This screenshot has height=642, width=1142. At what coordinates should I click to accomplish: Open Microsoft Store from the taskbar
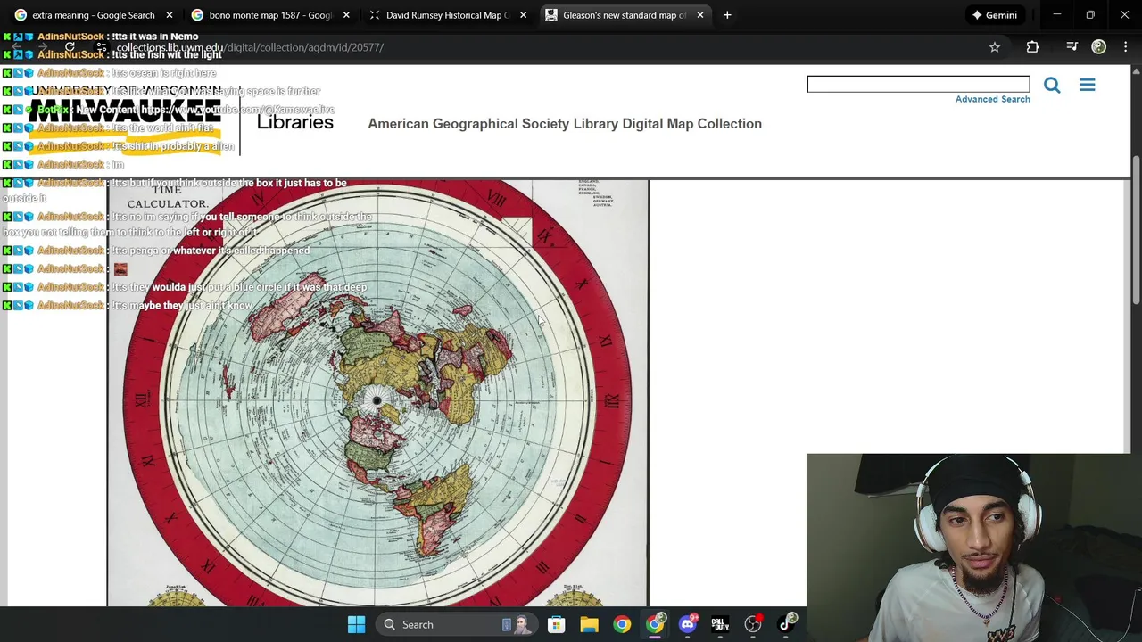[556, 624]
